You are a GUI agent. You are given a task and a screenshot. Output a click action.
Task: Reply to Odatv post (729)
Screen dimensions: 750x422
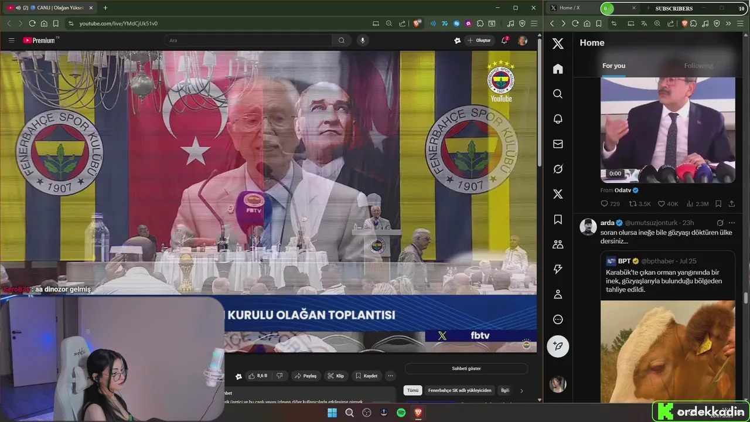click(610, 204)
